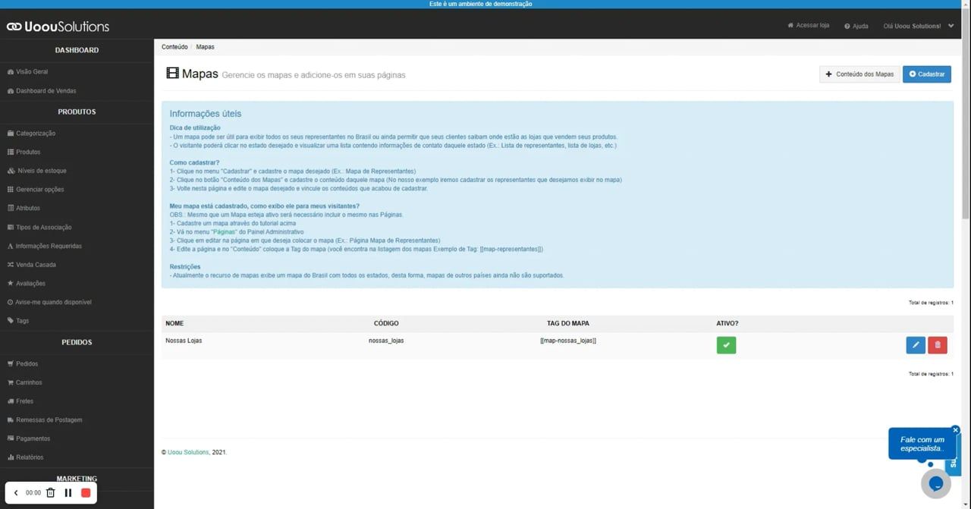Click the Carrinhos cart icon
The height and width of the screenshot is (509, 971).
10,382
